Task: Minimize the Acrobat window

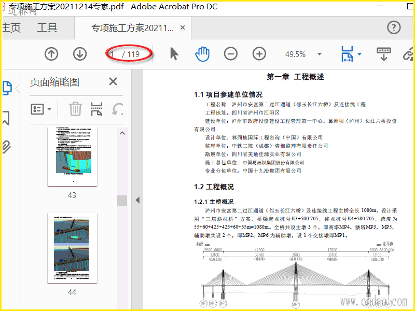Action: (380, 6)
